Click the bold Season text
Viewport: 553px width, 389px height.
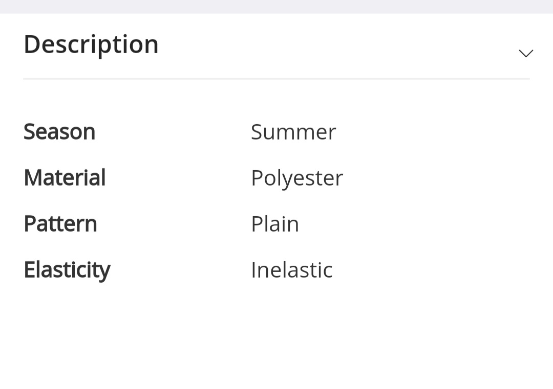(59, 132)
